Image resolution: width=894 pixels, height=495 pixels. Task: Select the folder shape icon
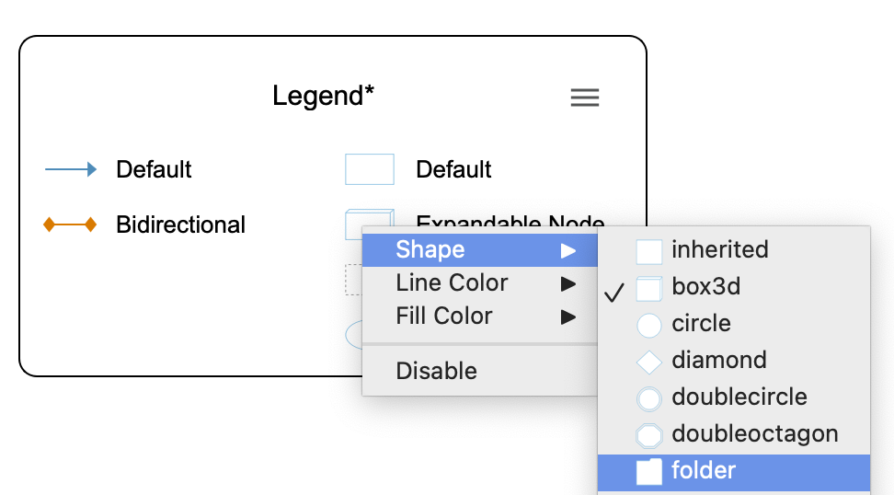coord(649,472)
